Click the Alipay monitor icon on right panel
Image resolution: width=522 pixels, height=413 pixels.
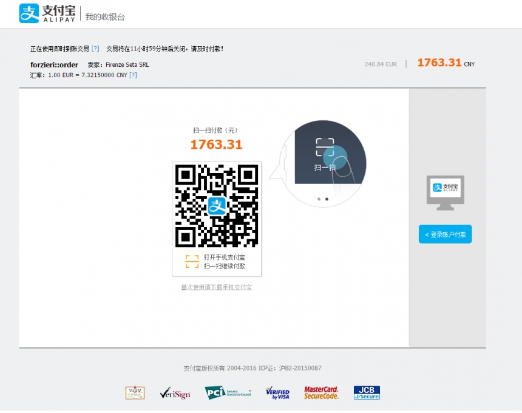(446, 193)
